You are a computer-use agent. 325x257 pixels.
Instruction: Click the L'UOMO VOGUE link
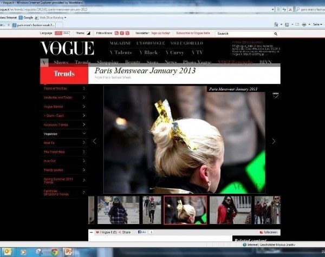point(151,43)
